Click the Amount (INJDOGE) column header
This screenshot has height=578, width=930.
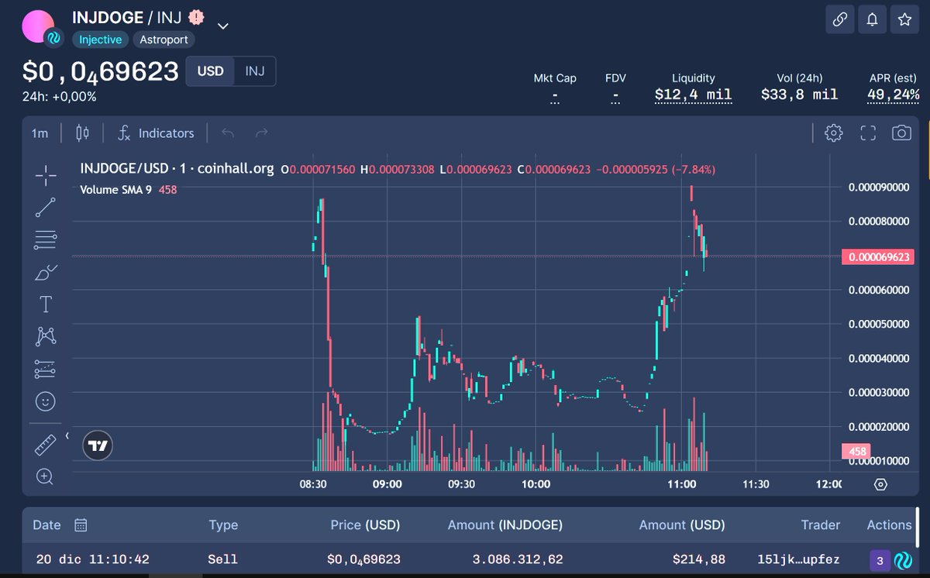point(505,525)
